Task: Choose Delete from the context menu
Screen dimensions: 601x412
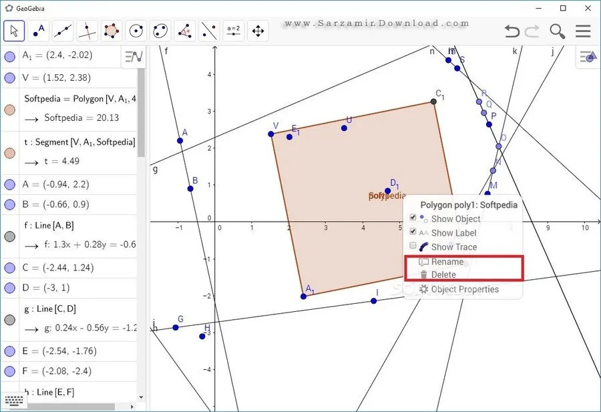Action: click(443, 274)
